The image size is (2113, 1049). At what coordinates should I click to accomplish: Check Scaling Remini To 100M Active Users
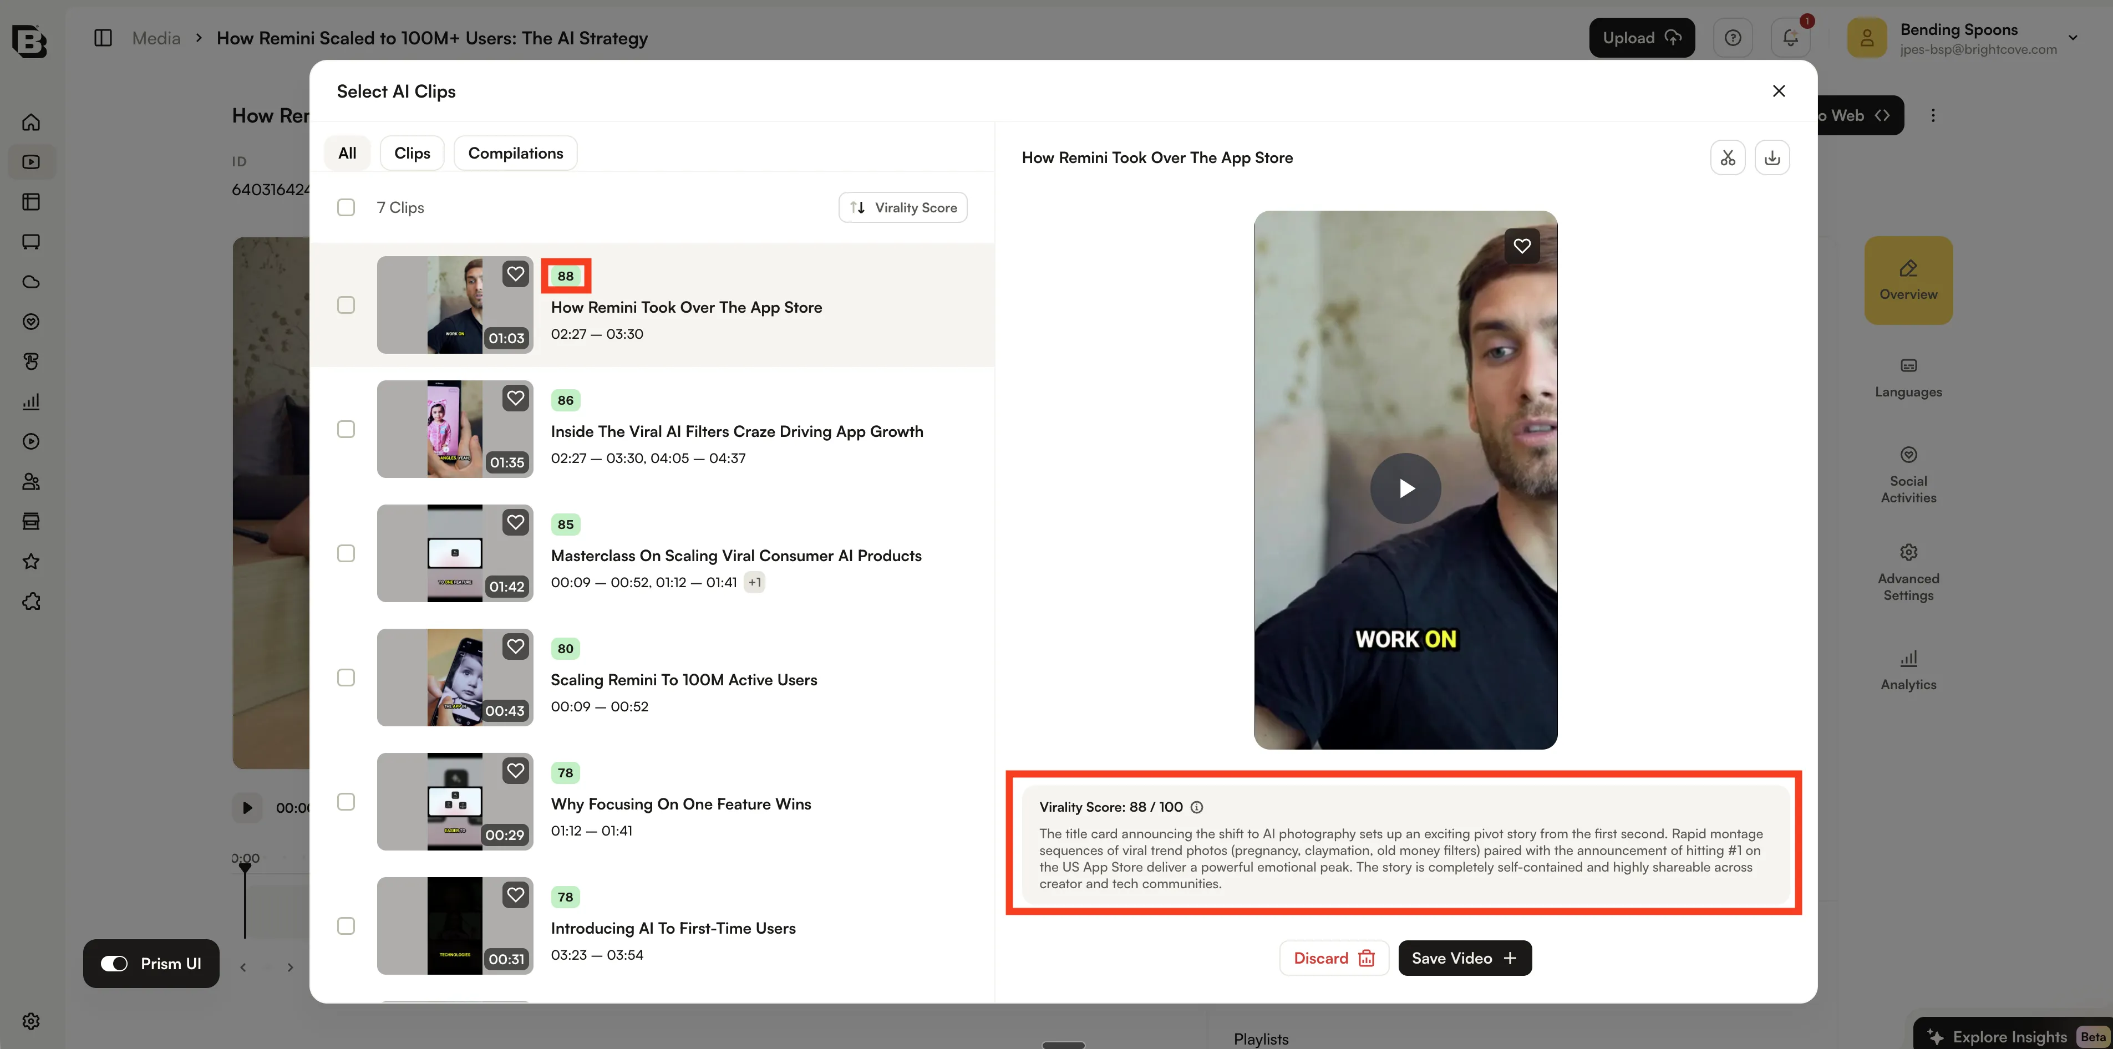346,678
